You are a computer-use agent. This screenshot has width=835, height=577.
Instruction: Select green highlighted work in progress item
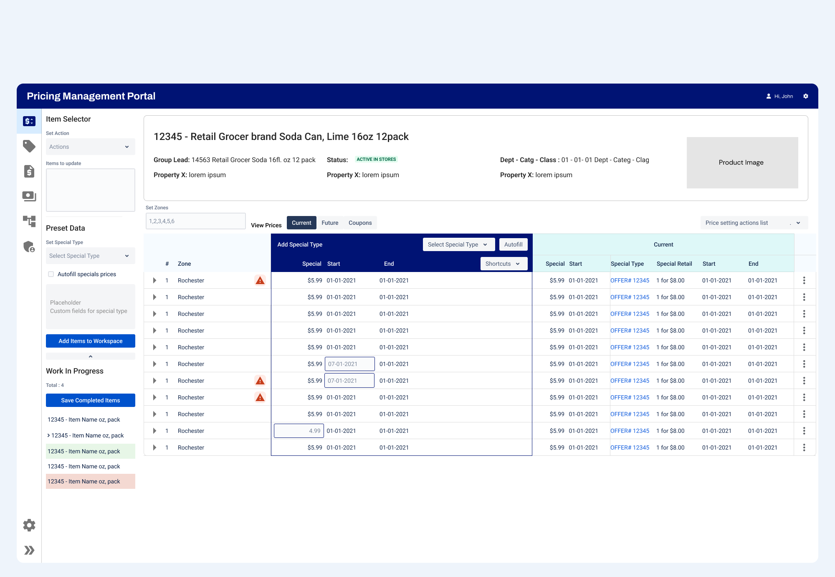[91, 451]
